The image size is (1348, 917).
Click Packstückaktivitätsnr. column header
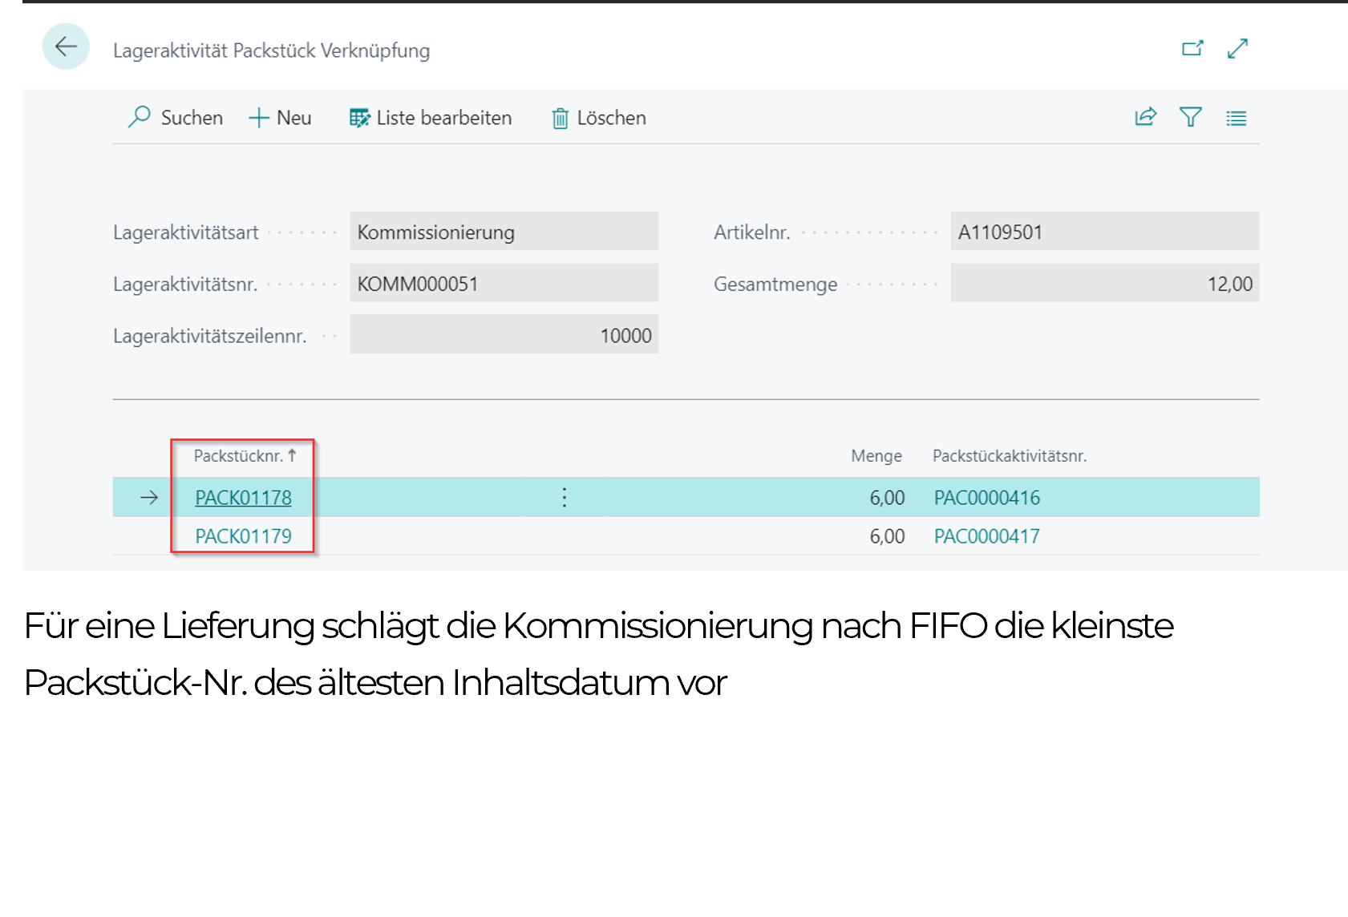(x=1009, y=456)
